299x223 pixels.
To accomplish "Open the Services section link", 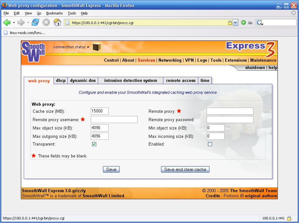I will (146, 60).
